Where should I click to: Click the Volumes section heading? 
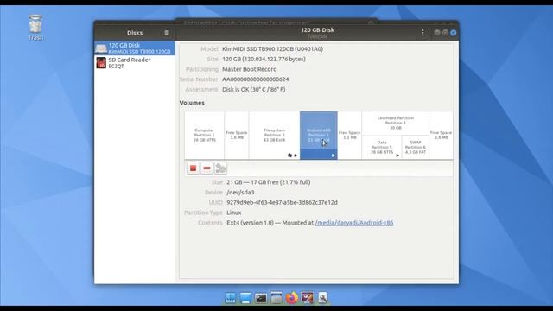[x=192, y=103]
